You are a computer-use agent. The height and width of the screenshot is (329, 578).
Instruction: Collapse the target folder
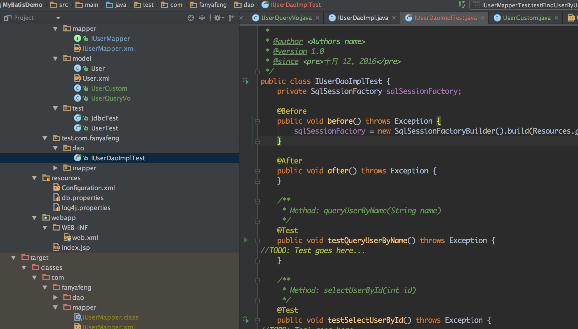pos(13,257)
